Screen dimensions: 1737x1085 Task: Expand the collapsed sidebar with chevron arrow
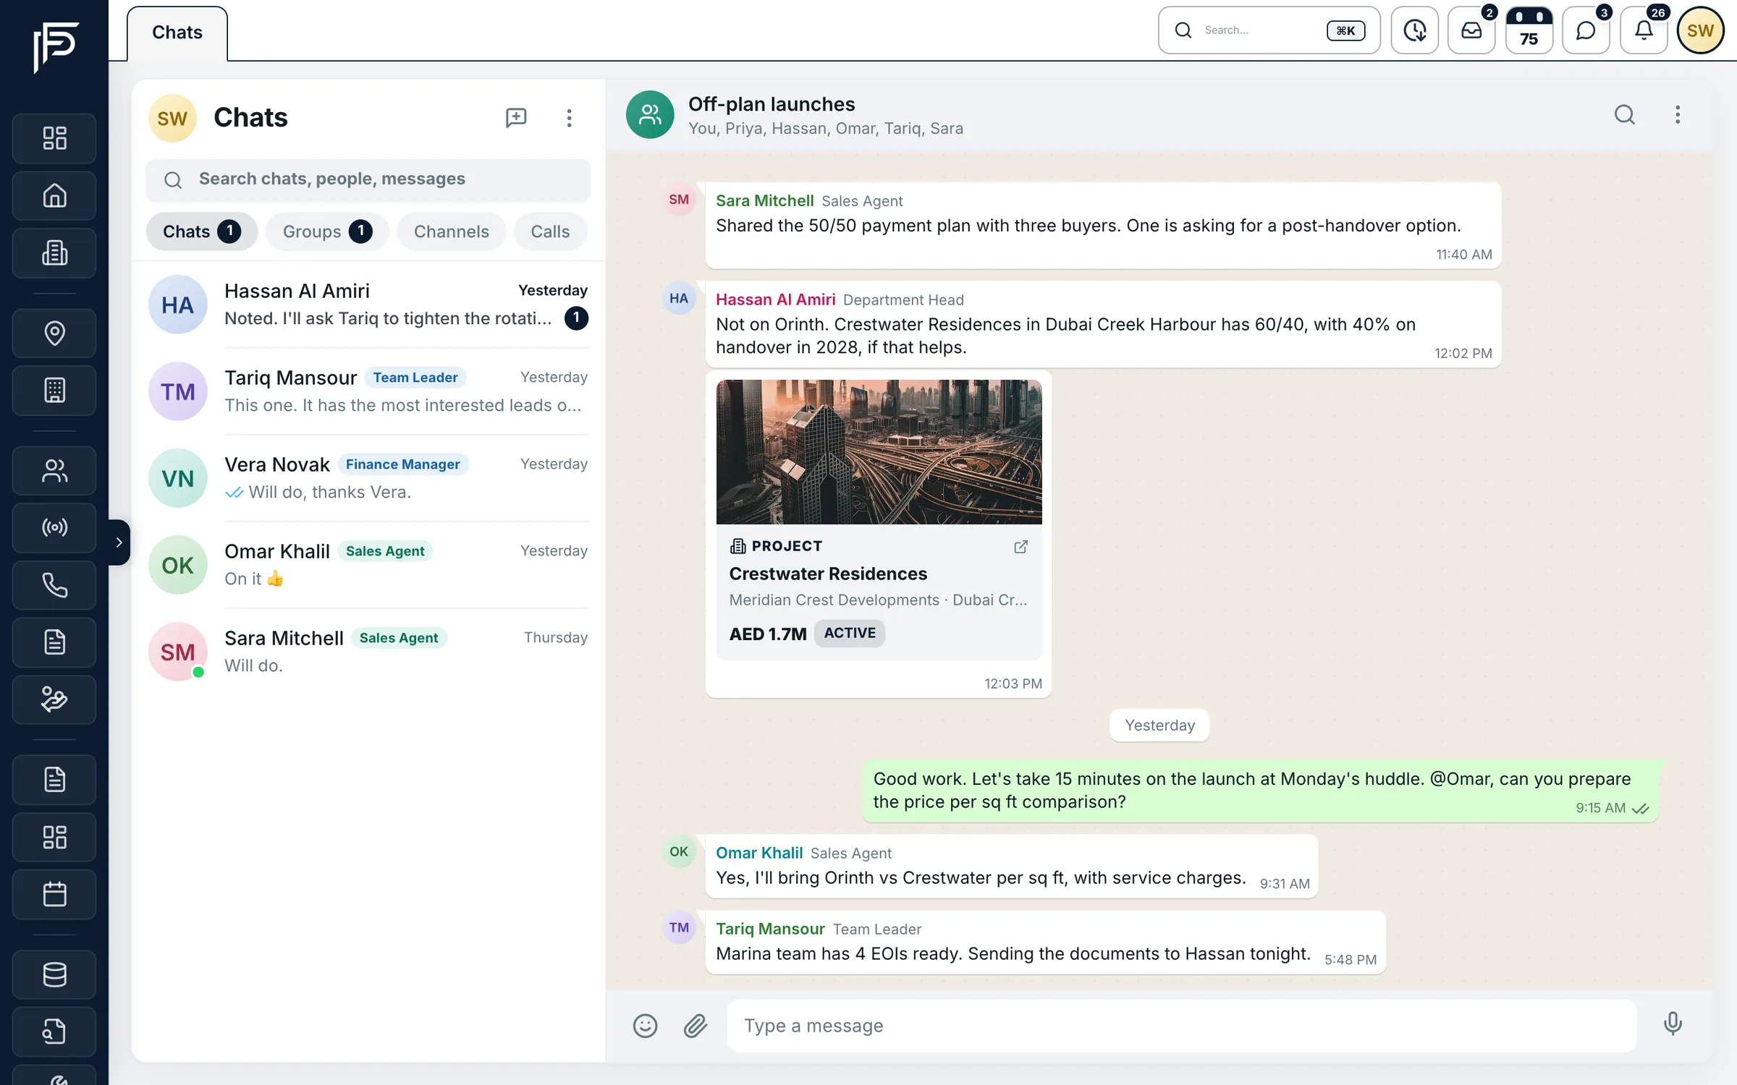point(119,542)
